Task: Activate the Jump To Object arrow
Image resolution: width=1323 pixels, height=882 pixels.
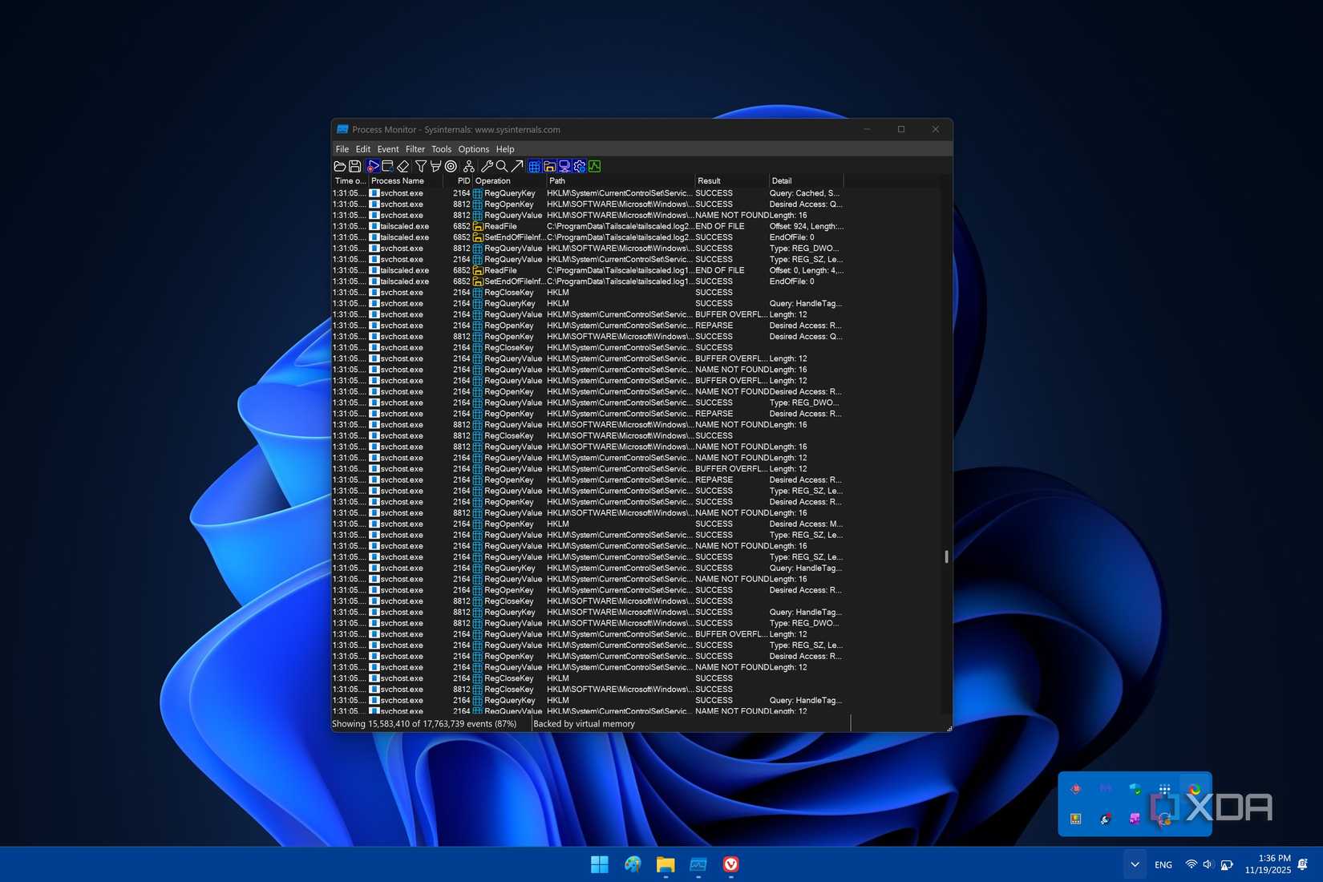Action: click(518, 166)
